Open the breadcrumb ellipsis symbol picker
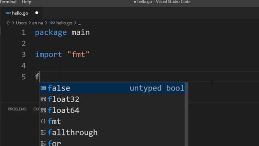Image resolution: width=259 pixels, height=146 pixels. 79,23
